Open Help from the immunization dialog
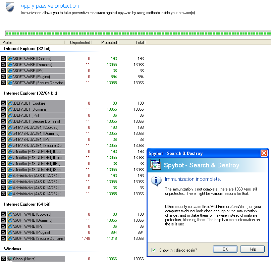Image resolution: width=271 pixels, height=267 pixels. [252, 249]
